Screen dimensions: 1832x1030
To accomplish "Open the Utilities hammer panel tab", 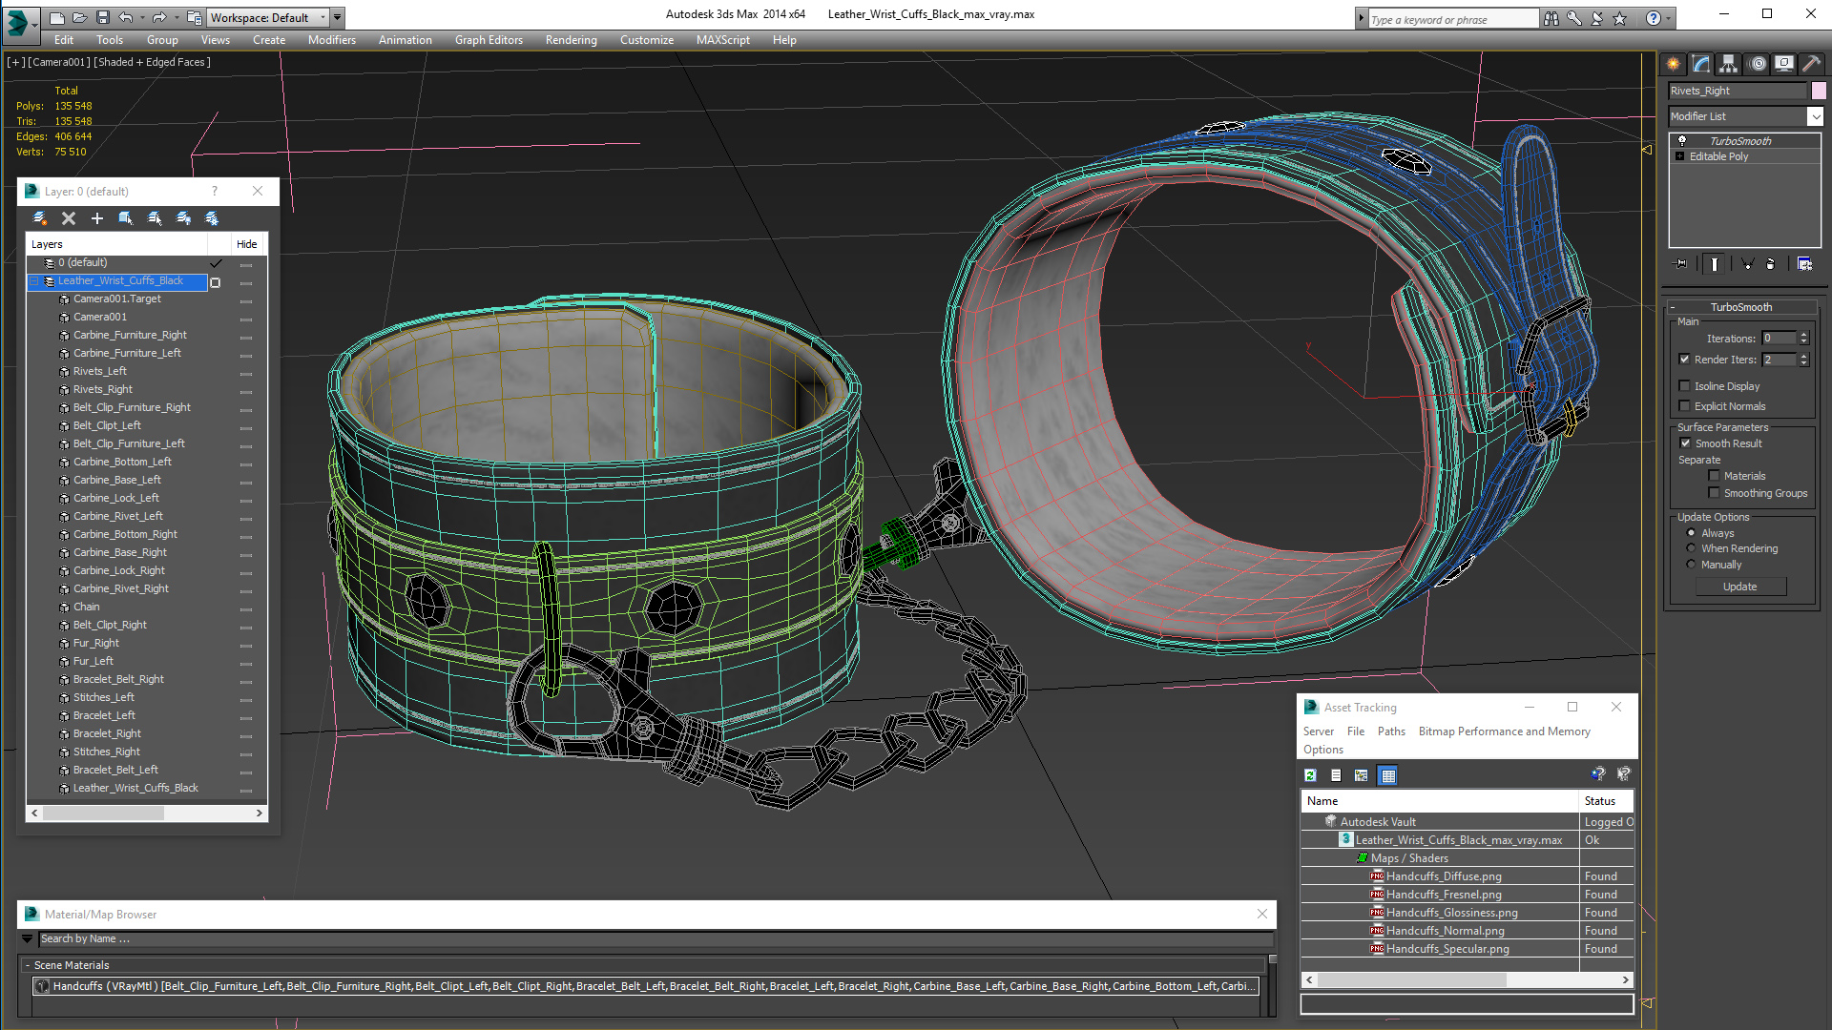I will point(1811,64).
